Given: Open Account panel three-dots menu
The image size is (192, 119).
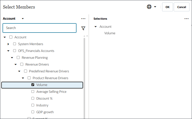Looking at the screenshot, I should (x=83, y=19).
